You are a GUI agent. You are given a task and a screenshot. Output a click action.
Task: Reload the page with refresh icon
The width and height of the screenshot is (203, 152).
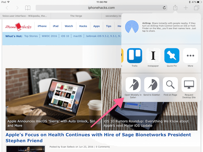pos(164,8)
